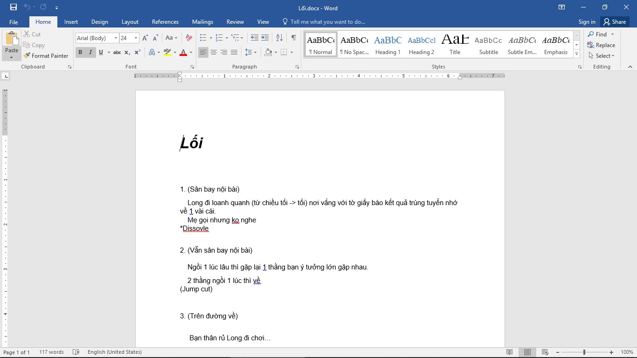Click the Sign in link
This screenshot has height=358, width=637.
[x=587, y=22]
